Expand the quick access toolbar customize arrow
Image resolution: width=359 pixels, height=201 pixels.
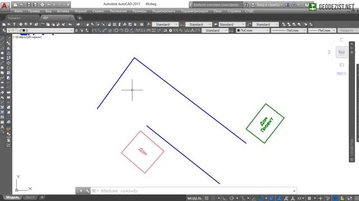[x=68, y=4]
